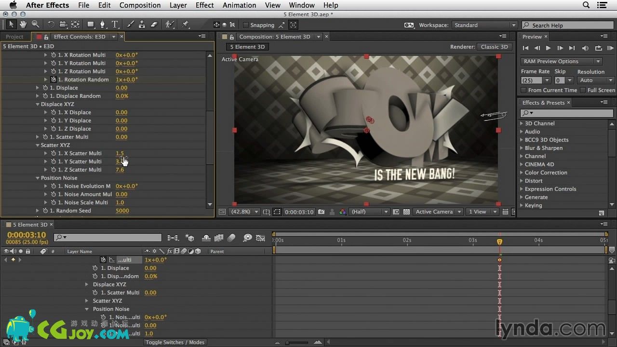Image resolution: width=617 pixels, height=347 pixels.
Task: Open the Resolution Auto dropdown
Action: tap(596, 80)
